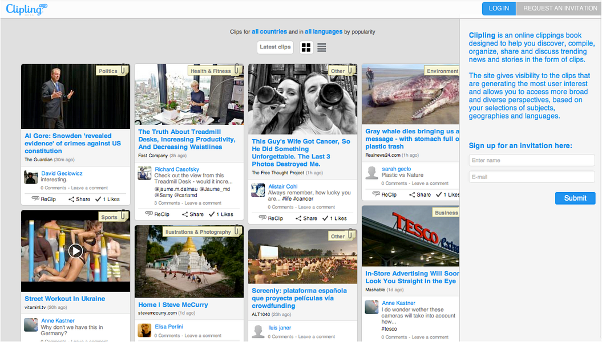Select the Latest clips option
This screenshot has height=342, width=602.
pos(275,47)
